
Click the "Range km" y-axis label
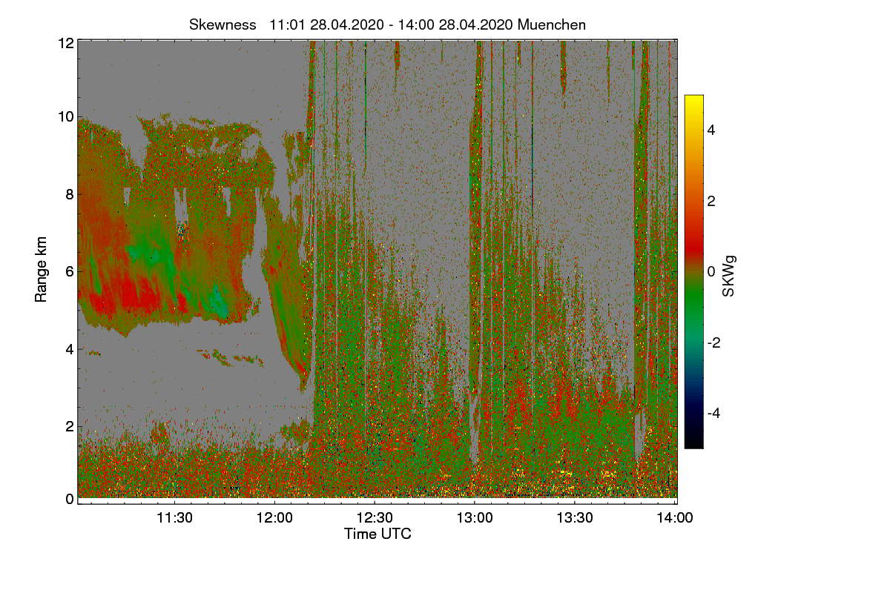[42, 271]
